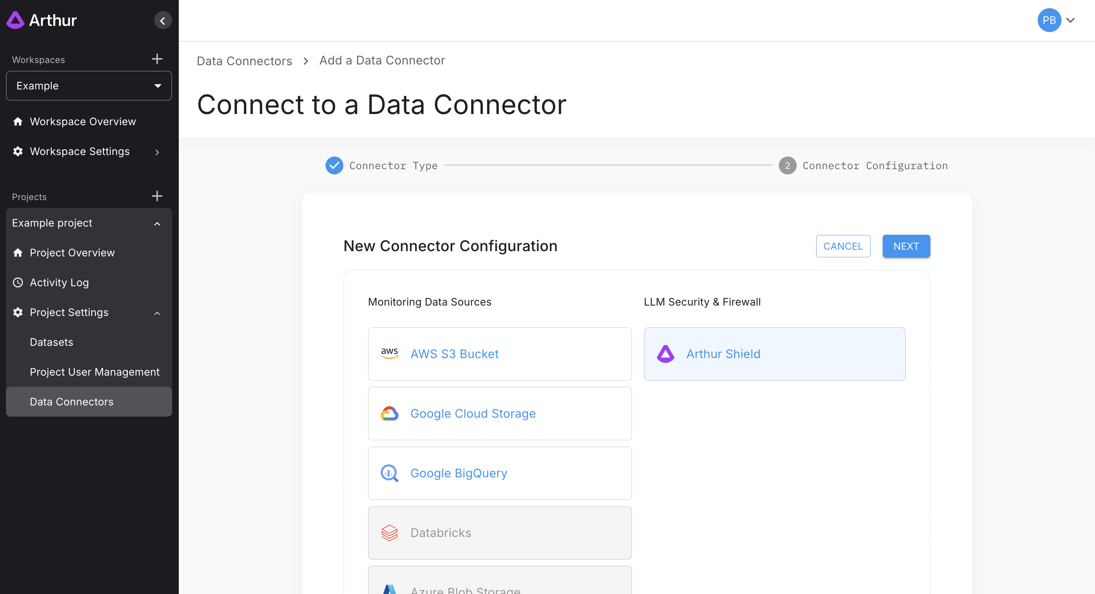Open Datasets in the sidebar
This screenshot has height=594, width=1095.
pos(51,342)
